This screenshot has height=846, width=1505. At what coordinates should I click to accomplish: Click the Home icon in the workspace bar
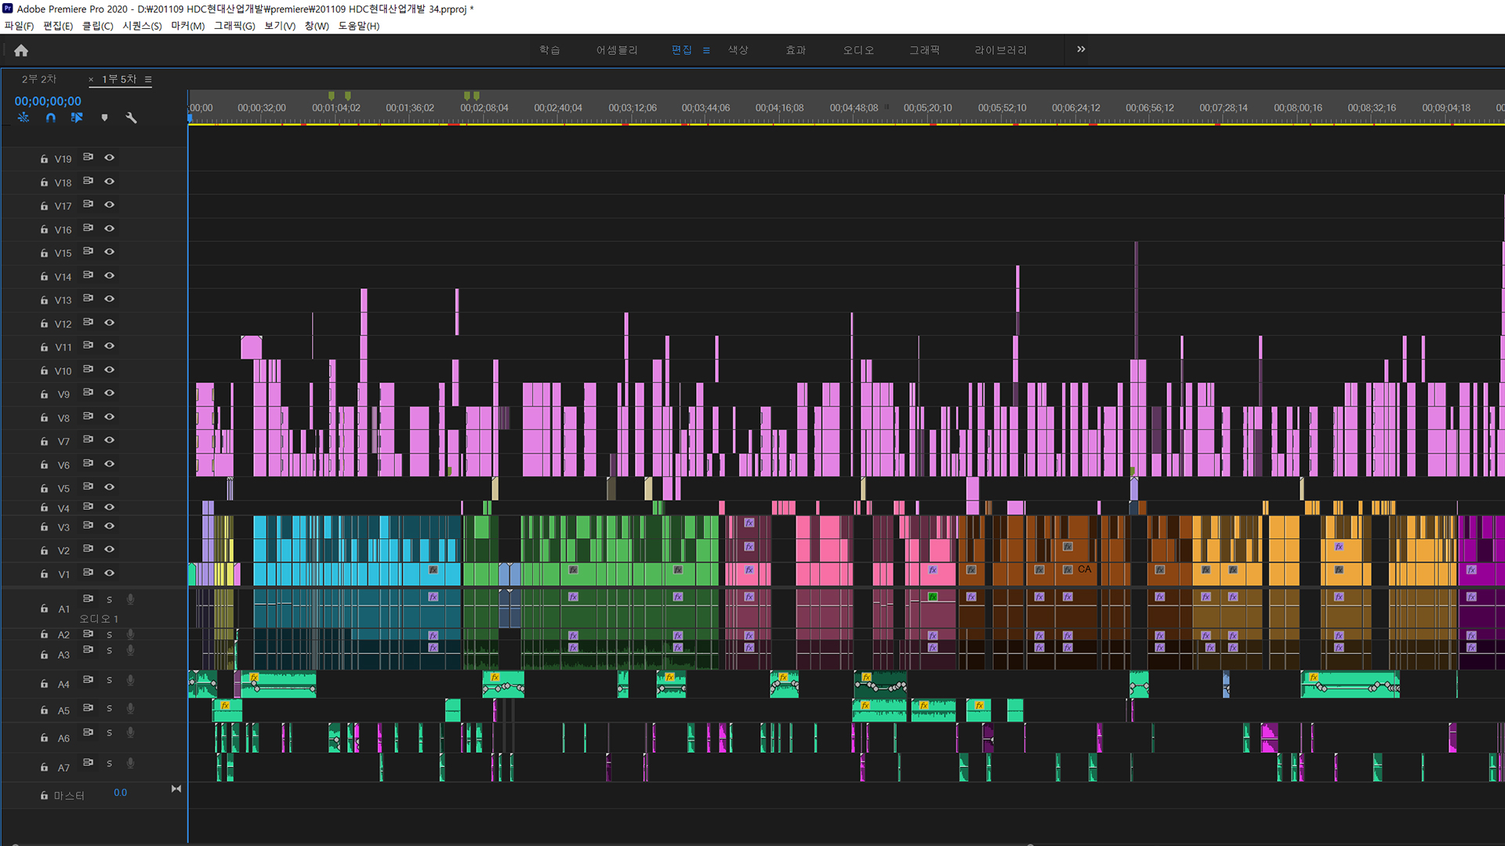click(x=21, y=50)
